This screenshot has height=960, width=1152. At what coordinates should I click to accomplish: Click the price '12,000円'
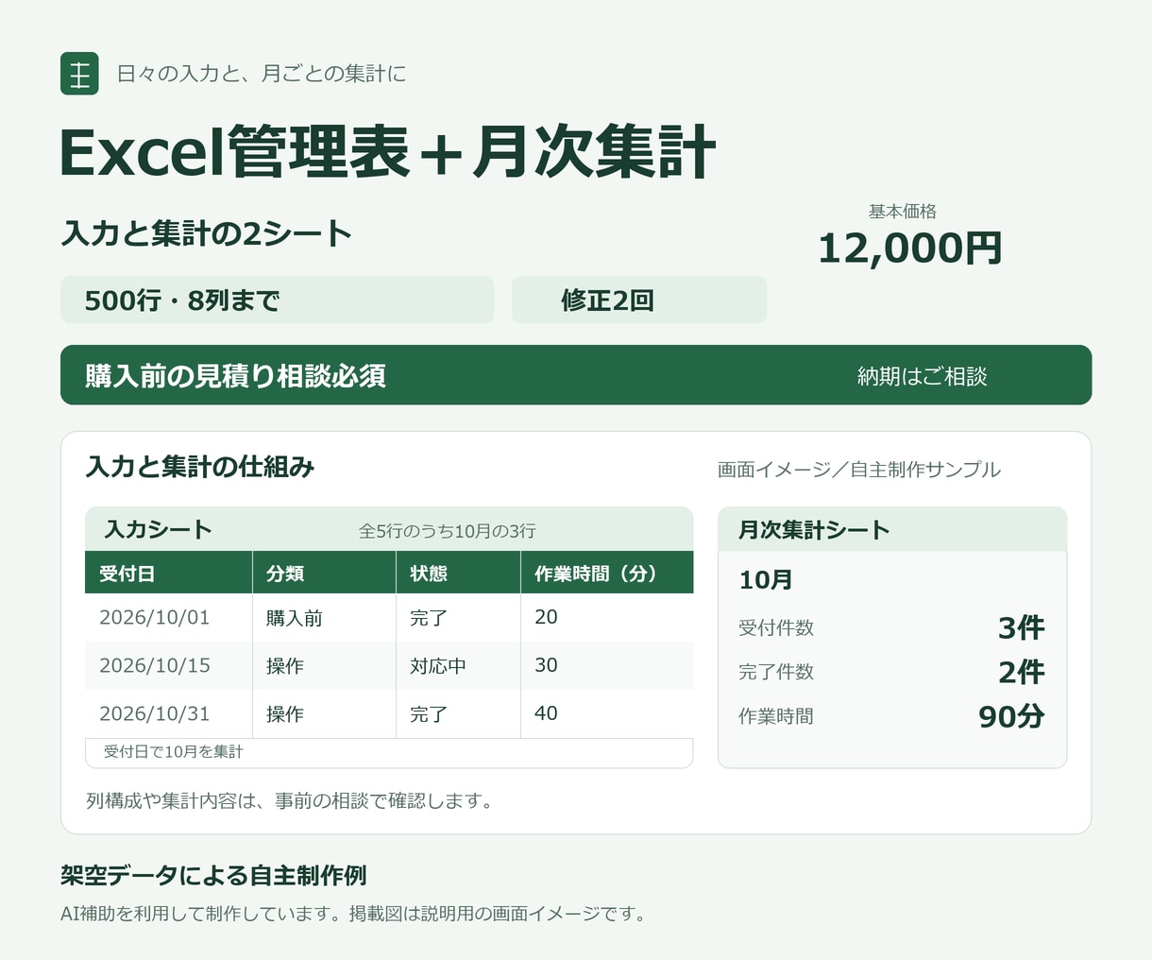[x=909, y=249]
